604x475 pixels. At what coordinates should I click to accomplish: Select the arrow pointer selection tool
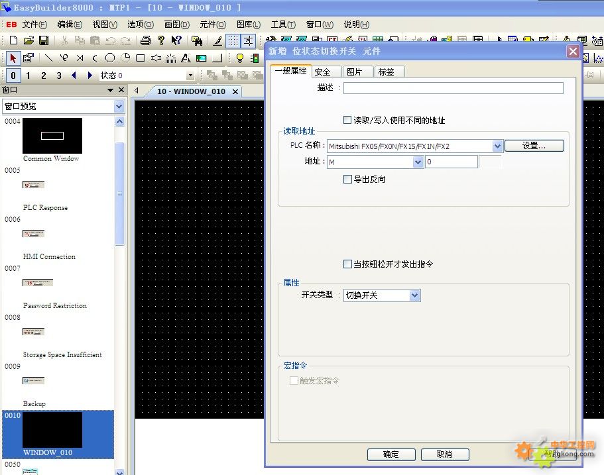[x=13, y=58]
